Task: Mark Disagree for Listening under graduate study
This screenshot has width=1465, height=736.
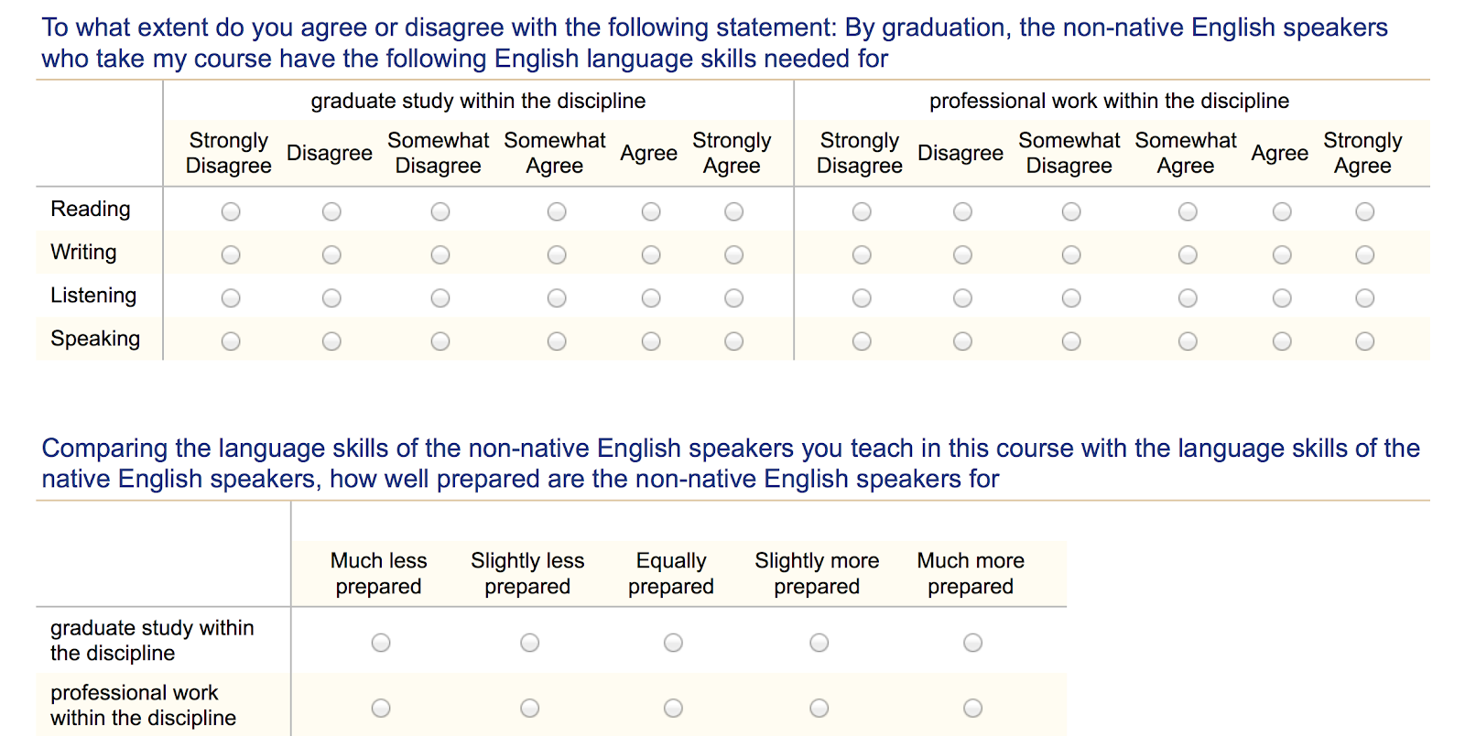Action: (331, 298)
